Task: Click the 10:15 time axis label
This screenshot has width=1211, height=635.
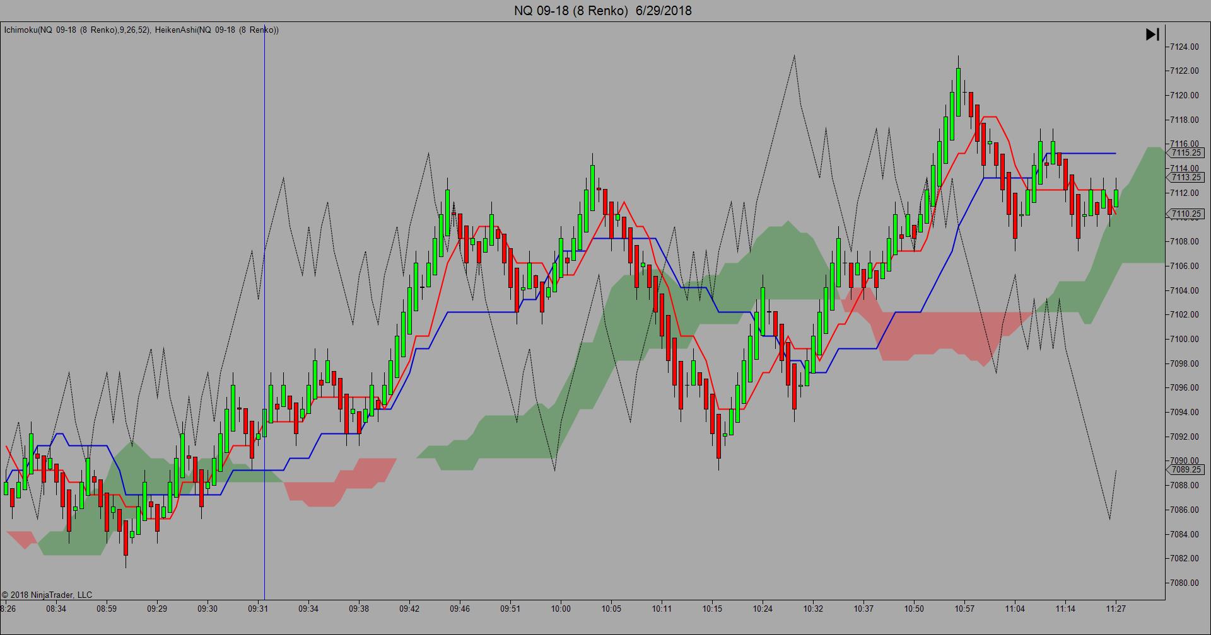Action: tap(712, 609)
